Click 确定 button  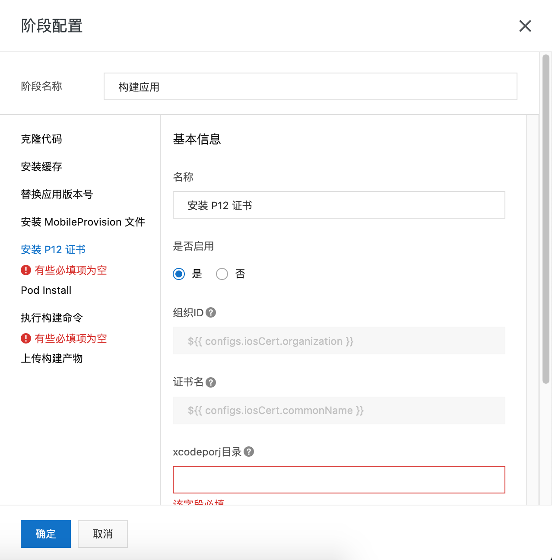pyautogui.click(x=46, y=534)
